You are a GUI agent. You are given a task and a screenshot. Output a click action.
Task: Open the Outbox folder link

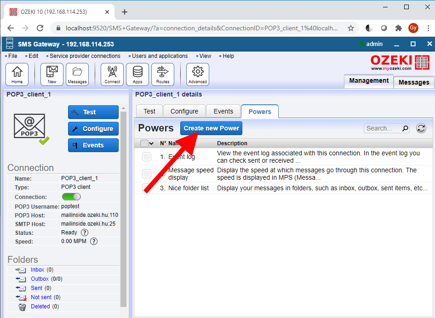pyautogui.click(x=40, y=279)
